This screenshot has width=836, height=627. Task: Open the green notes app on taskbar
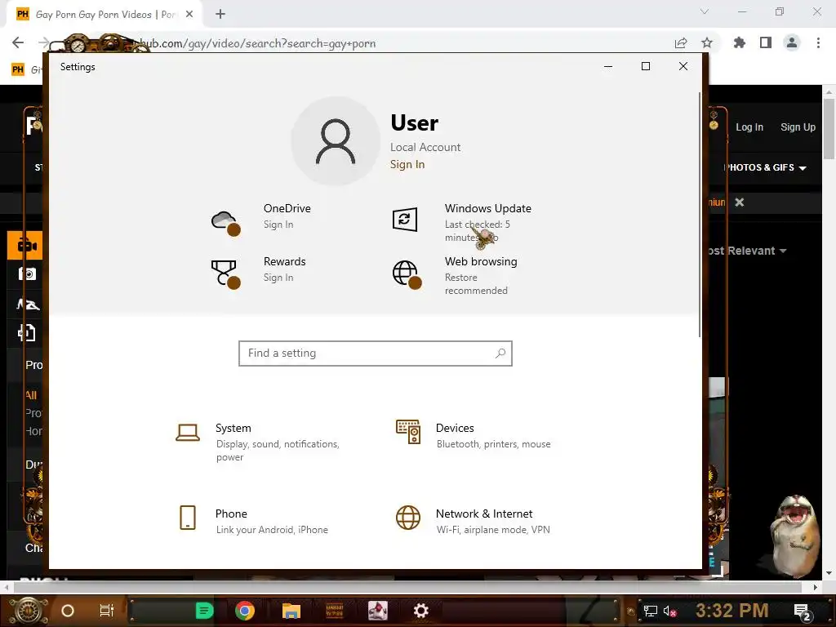click(204, 611)
